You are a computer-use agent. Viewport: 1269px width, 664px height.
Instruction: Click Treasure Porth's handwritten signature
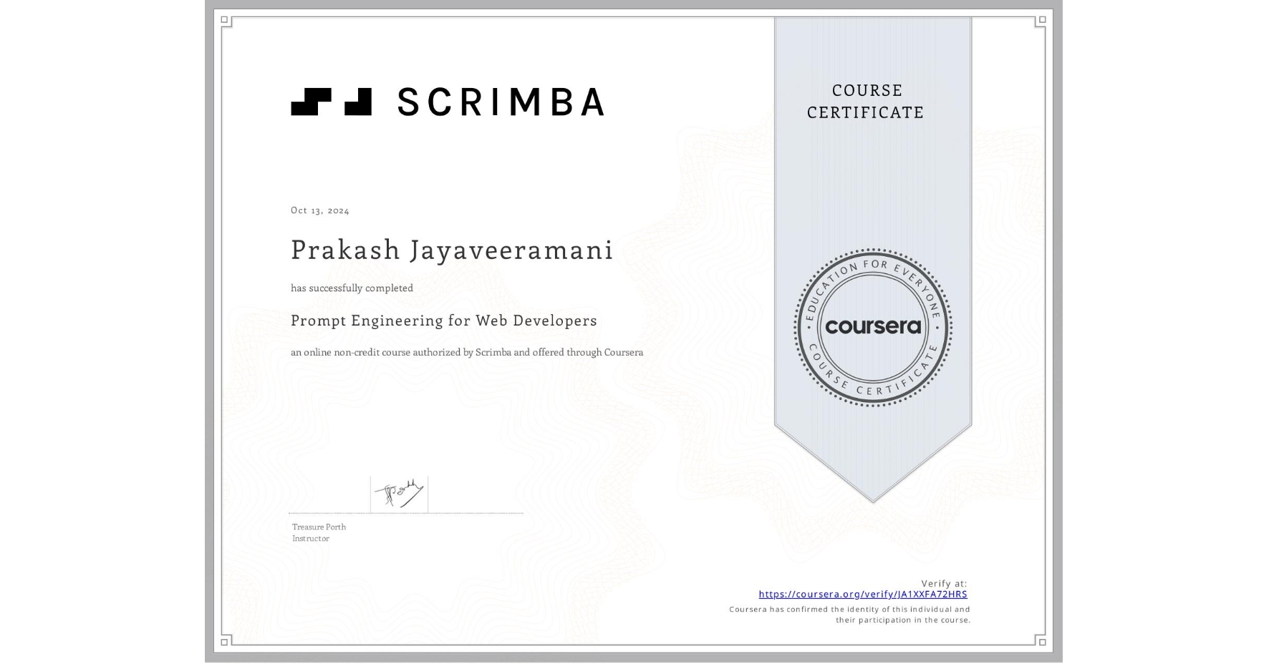(398, 491)
